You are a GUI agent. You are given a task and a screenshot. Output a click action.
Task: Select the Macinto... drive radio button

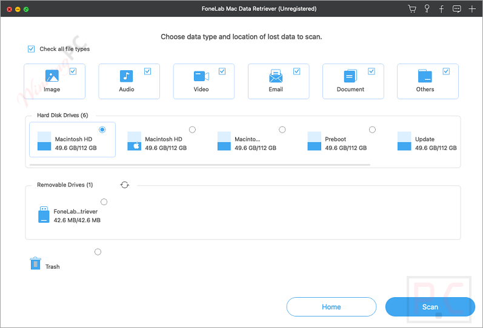coord(282,130)
